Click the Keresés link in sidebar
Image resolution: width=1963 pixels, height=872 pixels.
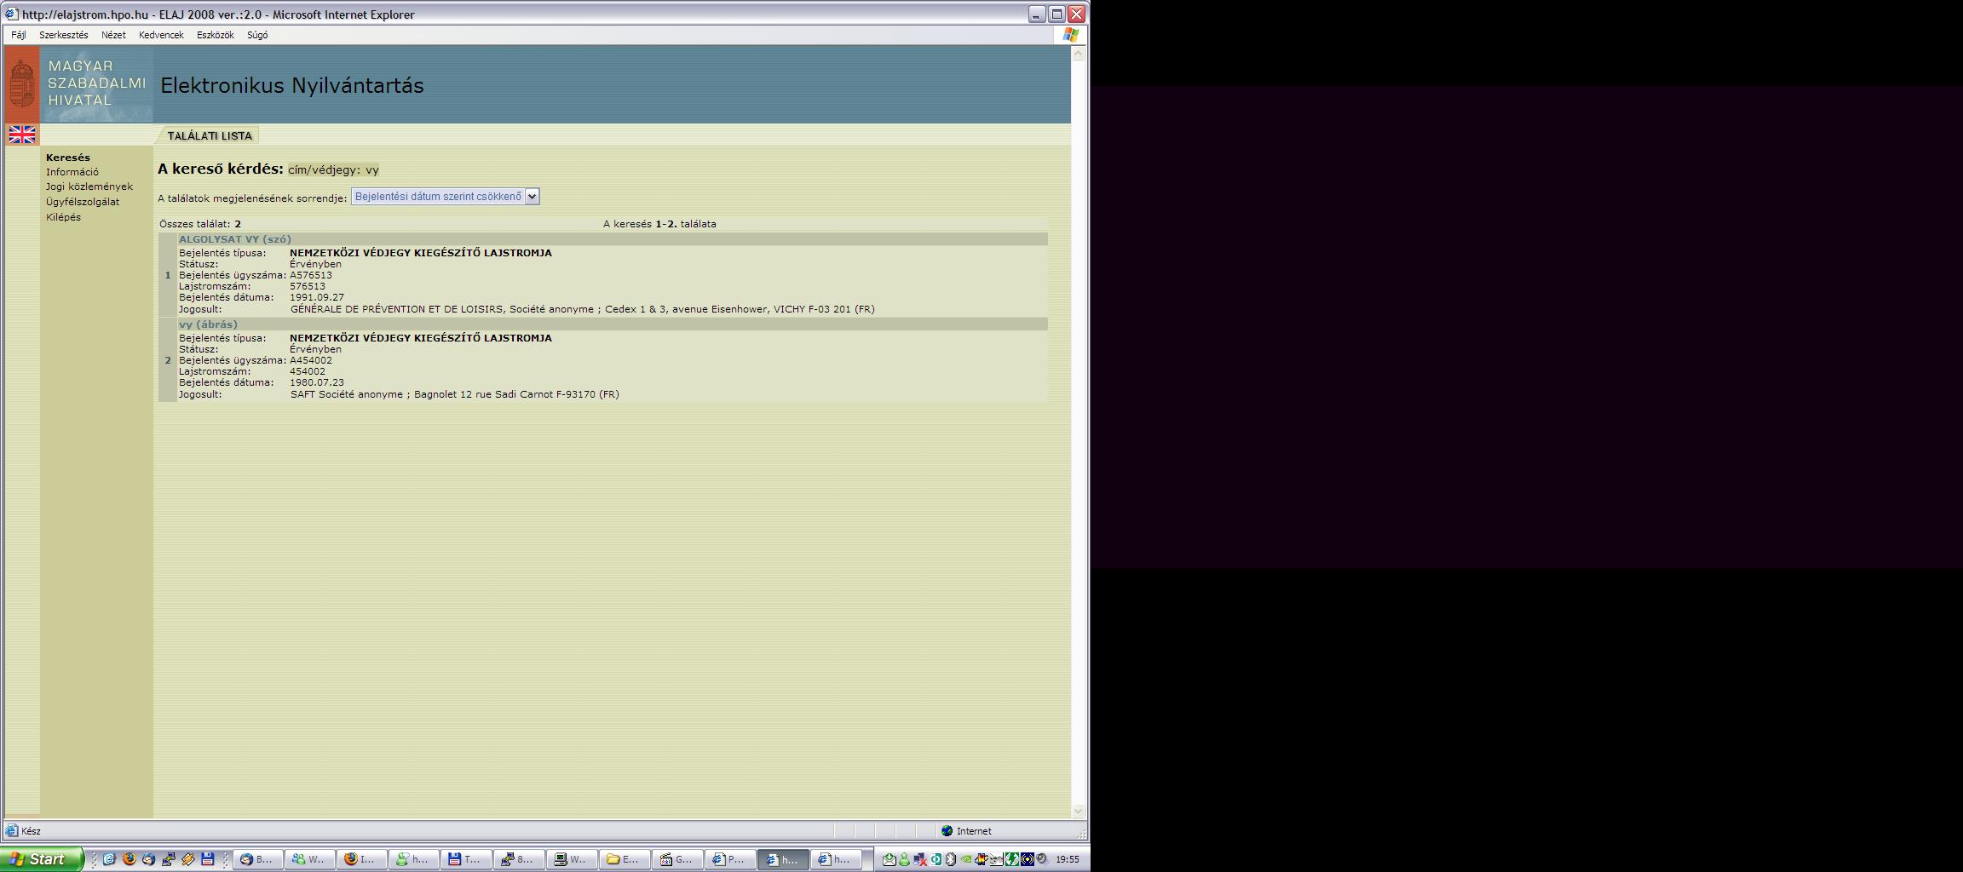click(68, 158)
